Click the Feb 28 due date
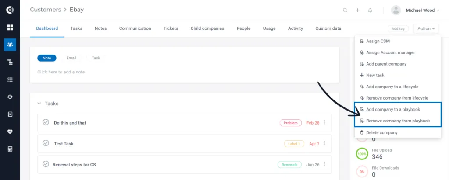This screenshot has height=180, width=449. point(313,123)
